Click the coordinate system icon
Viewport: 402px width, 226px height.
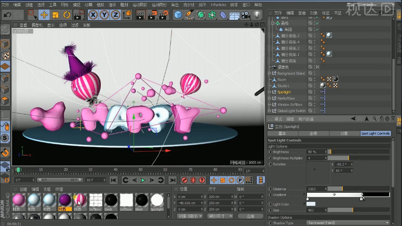[127, 15]
